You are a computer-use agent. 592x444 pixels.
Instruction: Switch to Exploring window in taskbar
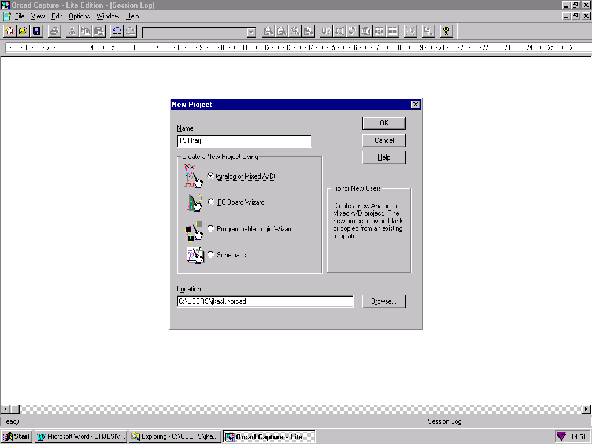click(x=175, y=436)
